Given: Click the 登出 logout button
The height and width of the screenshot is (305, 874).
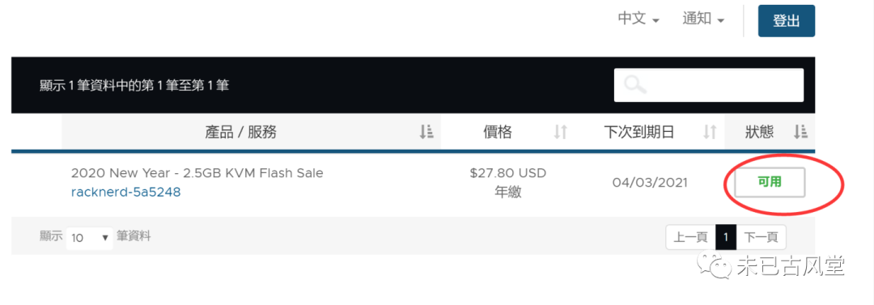Looking at the screenshot, I should (787, 21).
